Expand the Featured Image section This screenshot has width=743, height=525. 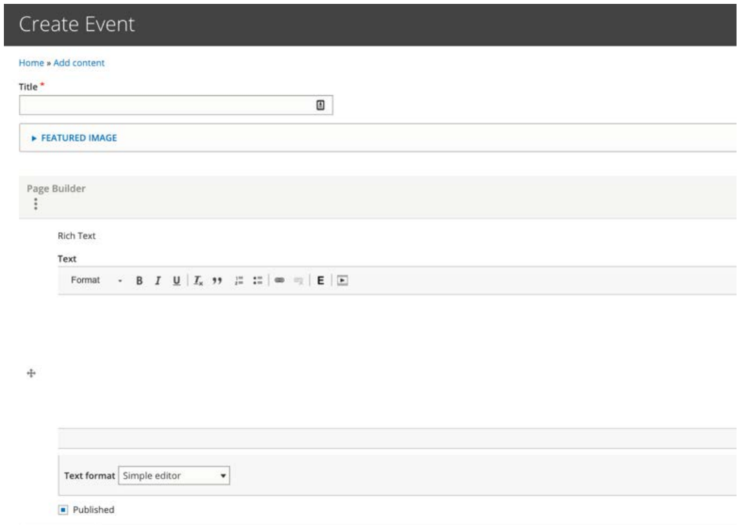point(79,137)
